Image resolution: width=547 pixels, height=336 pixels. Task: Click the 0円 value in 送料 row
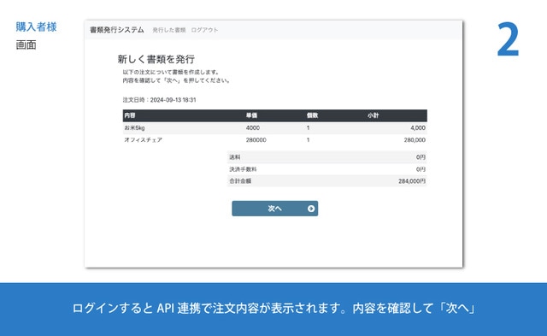pos(421,157)
